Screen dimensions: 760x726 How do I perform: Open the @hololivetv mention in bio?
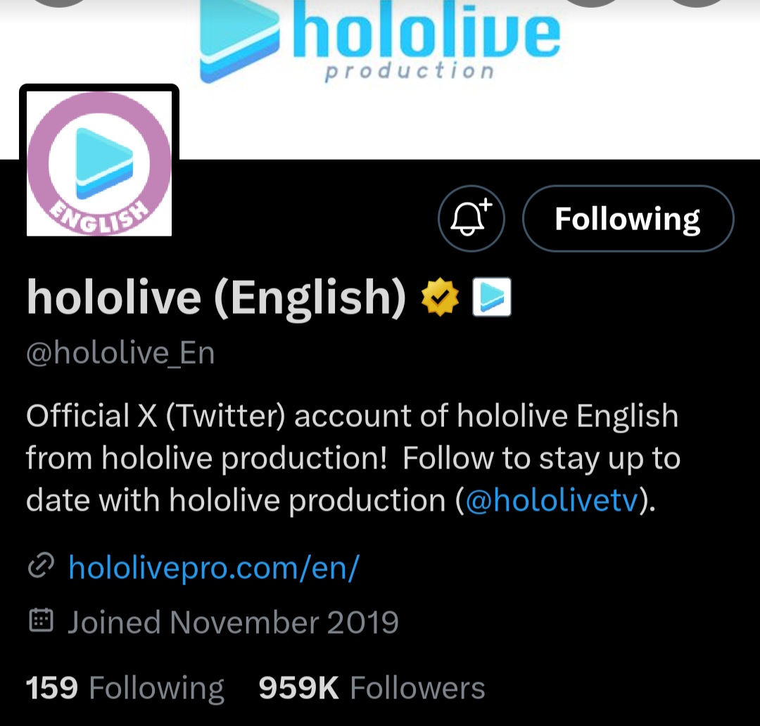point(552,501)
